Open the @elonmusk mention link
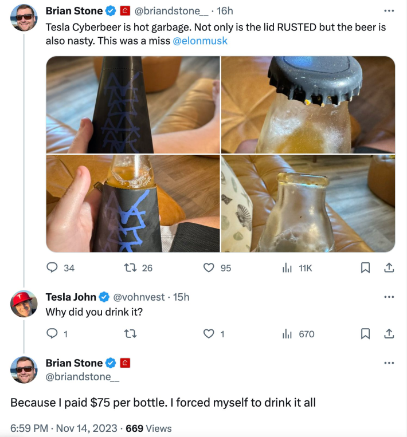This screenshot has width=407, height=437. (x=200, y=41)
